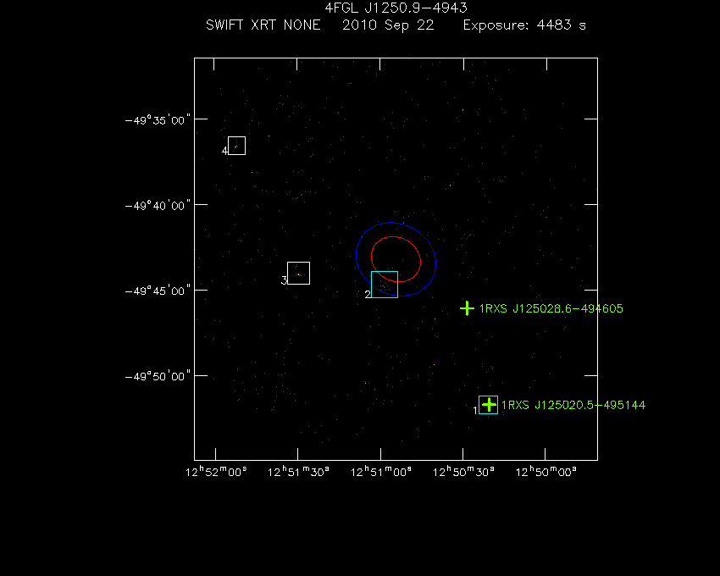Select label 1RXS J125020.5-495144
This screenshot has height=576, width=720.
tap(573, 405)
